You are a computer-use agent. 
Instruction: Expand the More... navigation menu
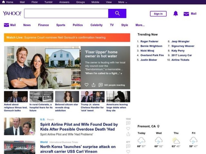[140, 25]
